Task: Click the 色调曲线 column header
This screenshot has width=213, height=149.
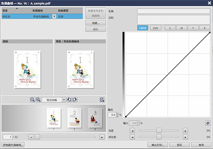Action: tap(37, 11)
